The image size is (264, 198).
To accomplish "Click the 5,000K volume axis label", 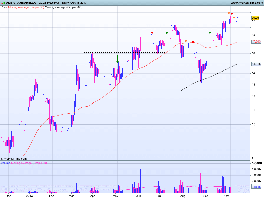I will tap(257, 163).
